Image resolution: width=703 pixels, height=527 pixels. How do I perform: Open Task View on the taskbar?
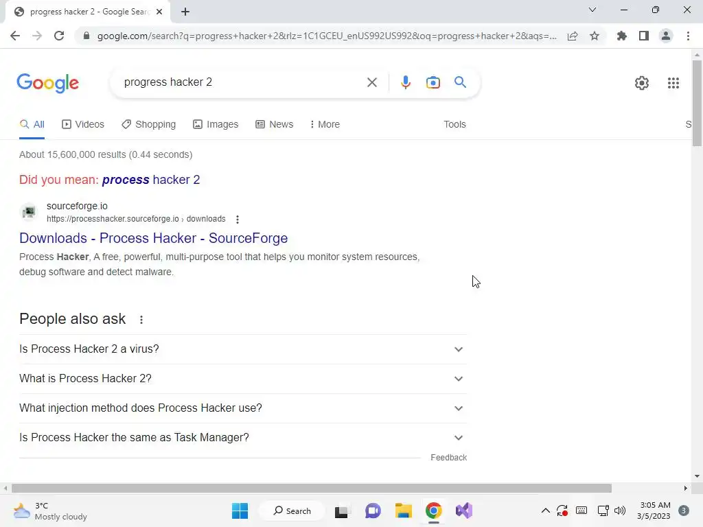coord(341,511)
